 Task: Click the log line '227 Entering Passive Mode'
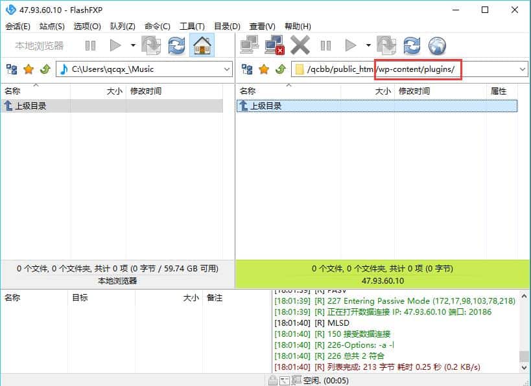[395, 301]
